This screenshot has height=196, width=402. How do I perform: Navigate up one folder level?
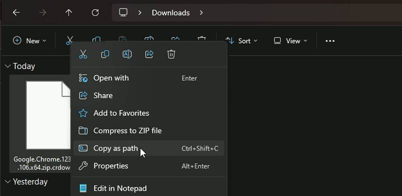69,13
